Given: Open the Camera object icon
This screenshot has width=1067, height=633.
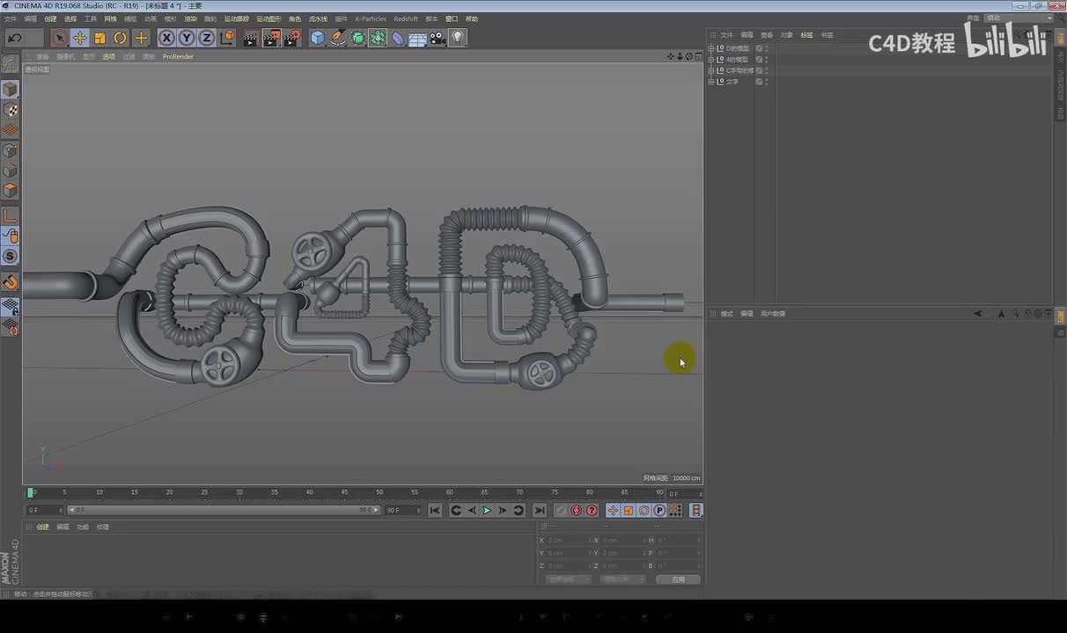Looking at the screenshot, I should pos(438,38).
